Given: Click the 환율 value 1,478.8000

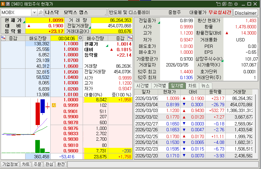Looking at the screenshot, I should click(x=246, y=27).
